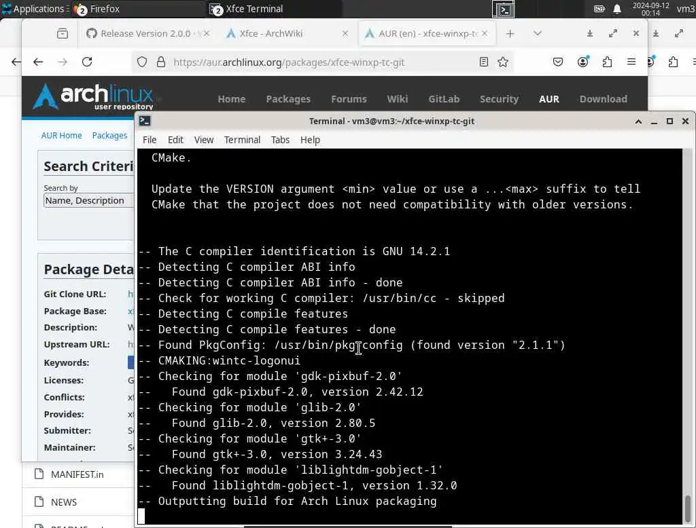Toggle reader view in address bar
This screenshot has height=528, width=696.
tap(484, 62)
